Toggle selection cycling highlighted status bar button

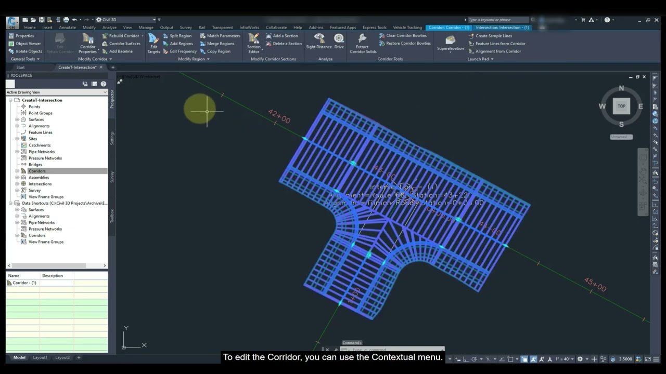[x=524, y=359]
